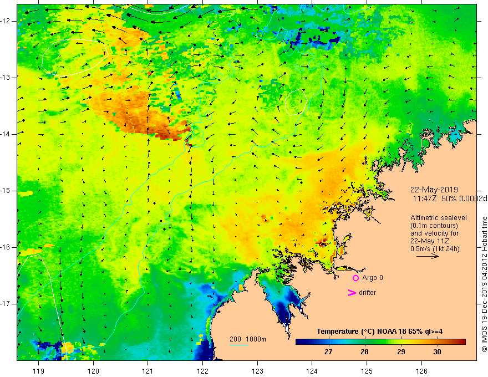488x377 pixels.
Task: Click the IMOS copyright timestamp text
Action: 484,284
